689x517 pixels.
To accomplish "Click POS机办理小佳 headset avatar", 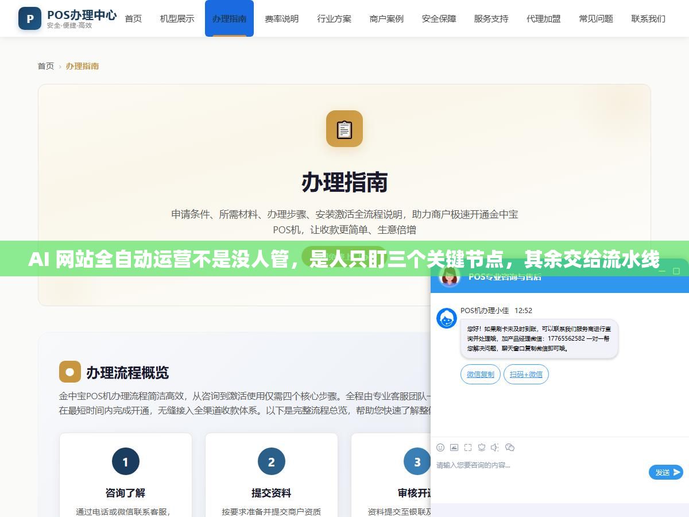I will click(447, 318).
